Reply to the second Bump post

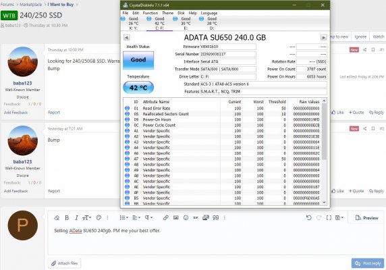click(376, 191)
